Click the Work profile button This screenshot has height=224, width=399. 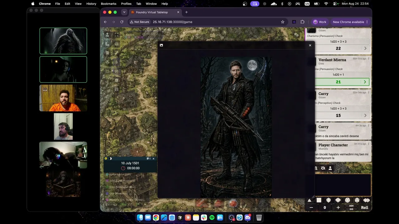[x=320, y=22]
